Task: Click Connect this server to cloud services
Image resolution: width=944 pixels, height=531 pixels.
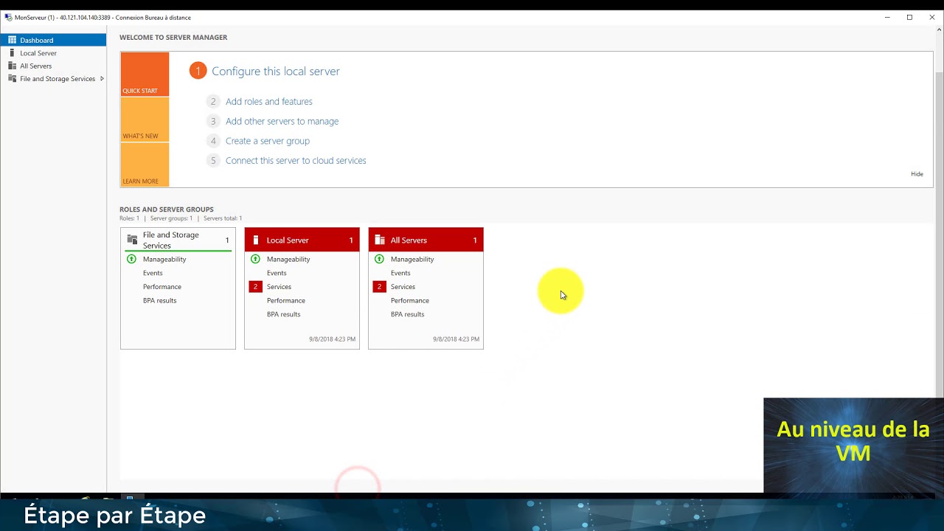Action: 296,161
